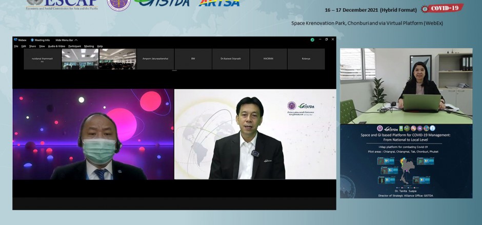Image resolution: width=482 pixels, height=225 pixels.
Task: Click the video of masked speaker with headset
Action: click(x=93, y=134)
